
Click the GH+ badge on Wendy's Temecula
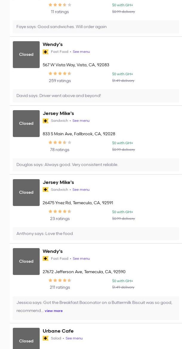point(46,259)
